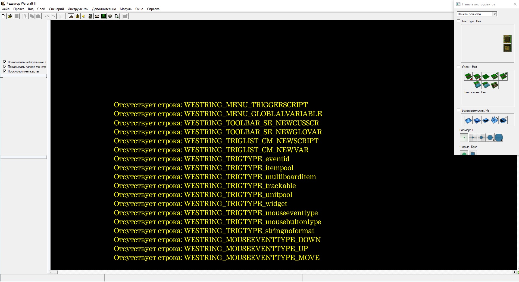Click the grayed-out Save map toolbar icon
519x282 pixels.
pyautogui.click(x=17, y=16)
